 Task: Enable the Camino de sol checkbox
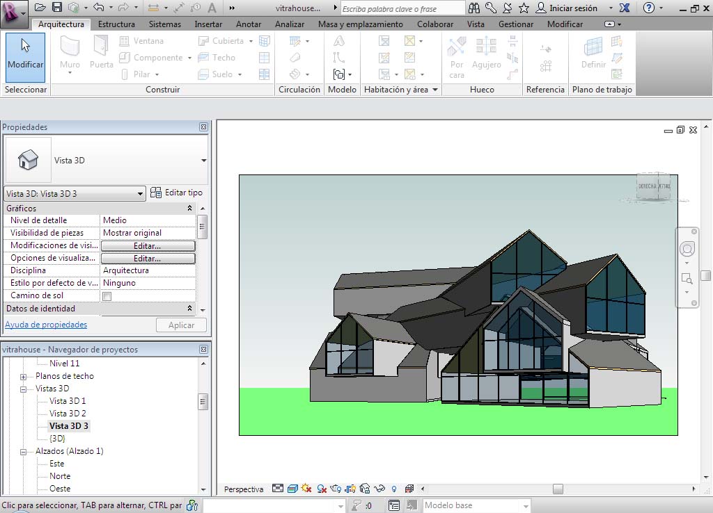pyautogui.click(x=107, y=296)
